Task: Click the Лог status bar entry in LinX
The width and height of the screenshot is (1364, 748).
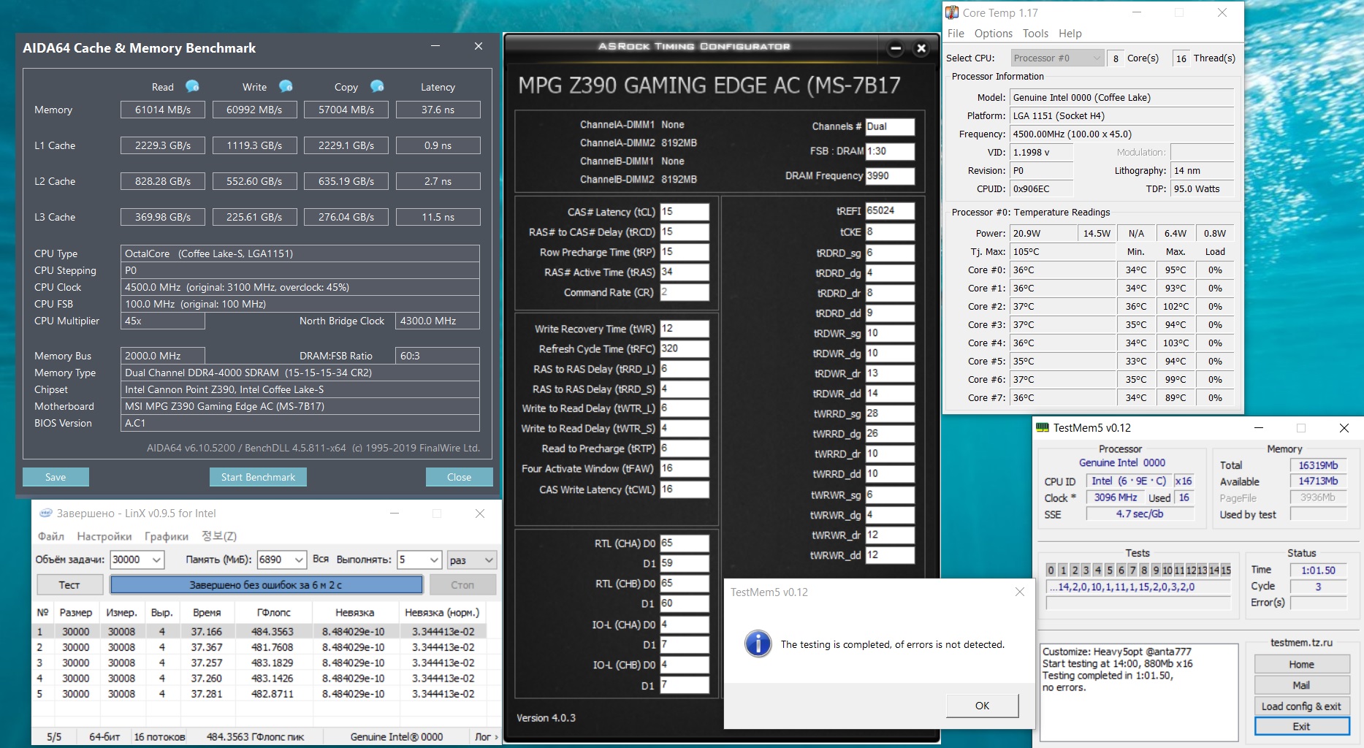Action: tap(483, 736)
